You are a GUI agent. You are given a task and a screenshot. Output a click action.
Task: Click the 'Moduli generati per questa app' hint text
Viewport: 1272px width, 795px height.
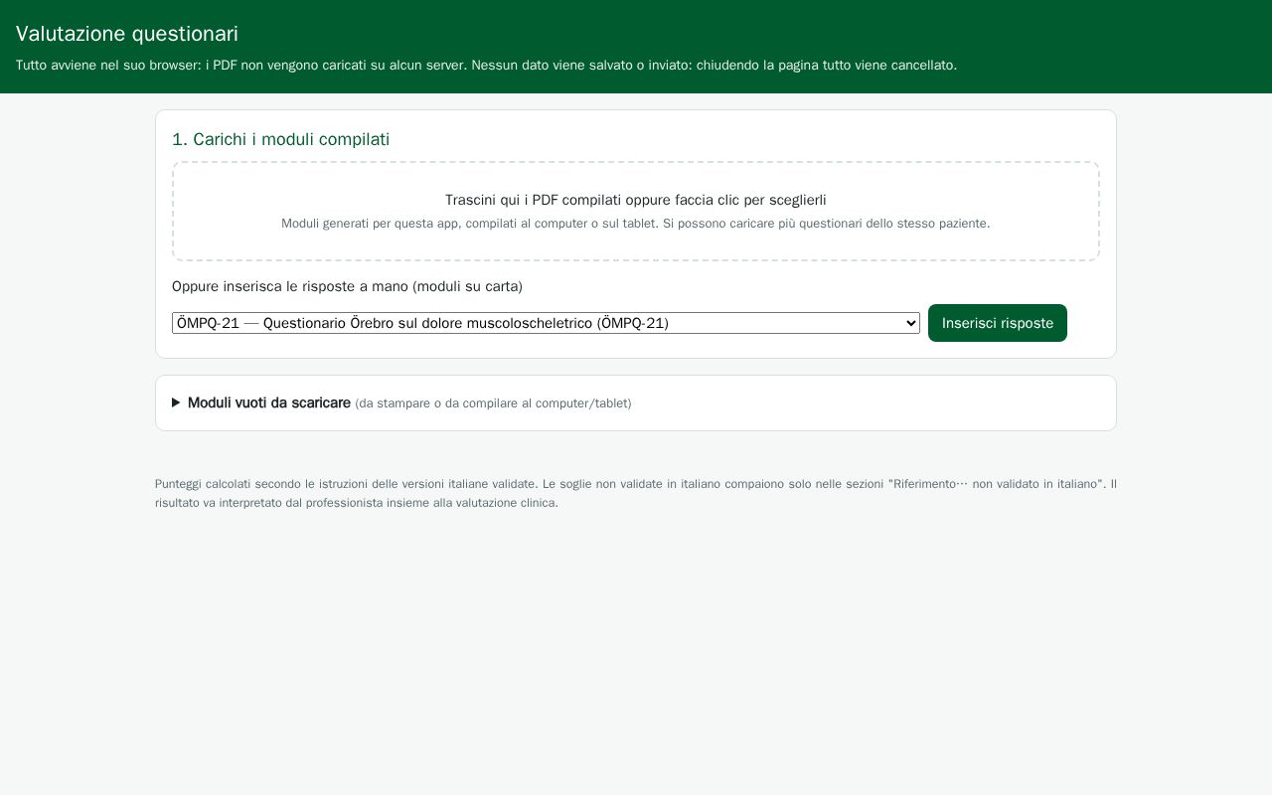point(636,224)
